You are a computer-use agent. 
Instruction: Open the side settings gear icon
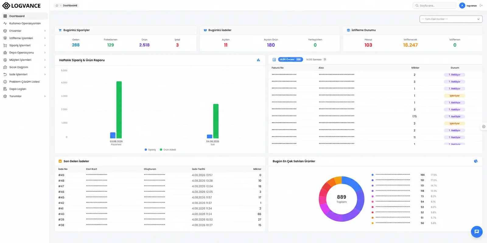[484, 127]
